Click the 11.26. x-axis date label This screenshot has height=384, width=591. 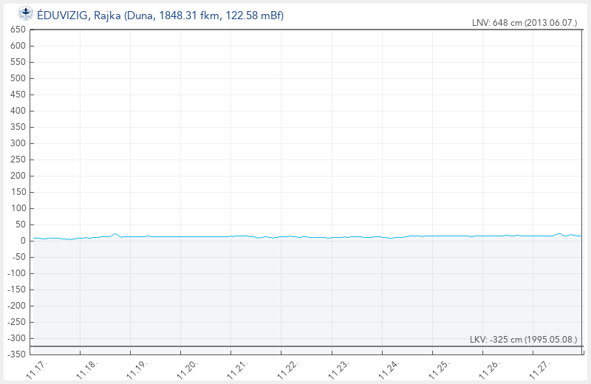tap(489, 369)
